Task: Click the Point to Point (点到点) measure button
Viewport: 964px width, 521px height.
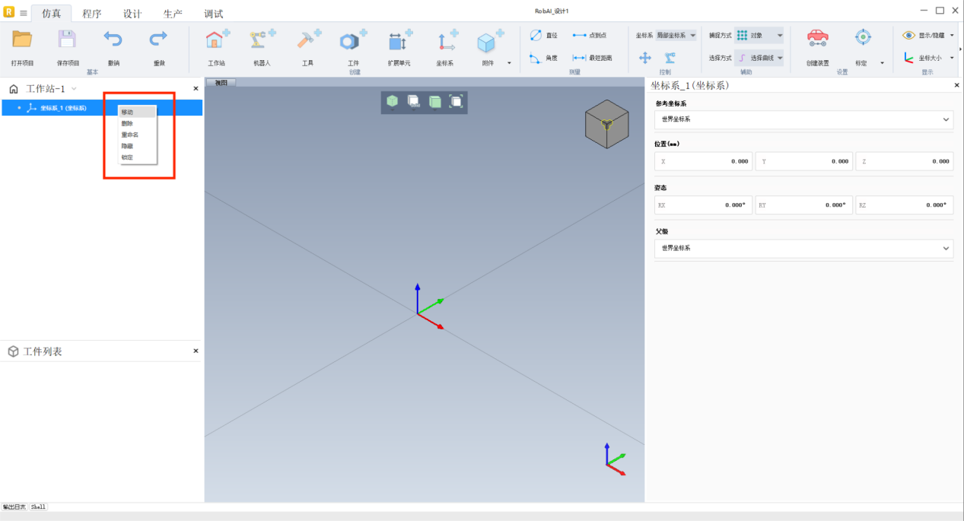Action: 589,35
